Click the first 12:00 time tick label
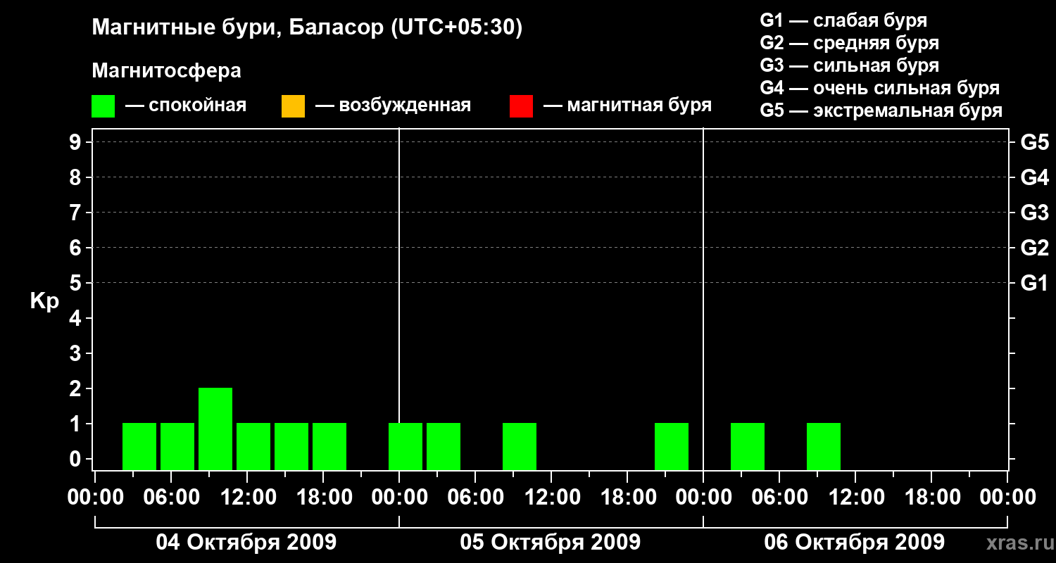The height and width of the screenshot is (563, 1056). [246, 498]
